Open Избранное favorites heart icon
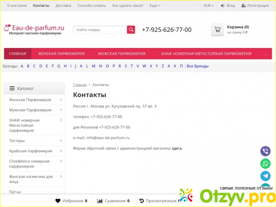The height and width of the screenshot is (207, 276). pos(58,201)
